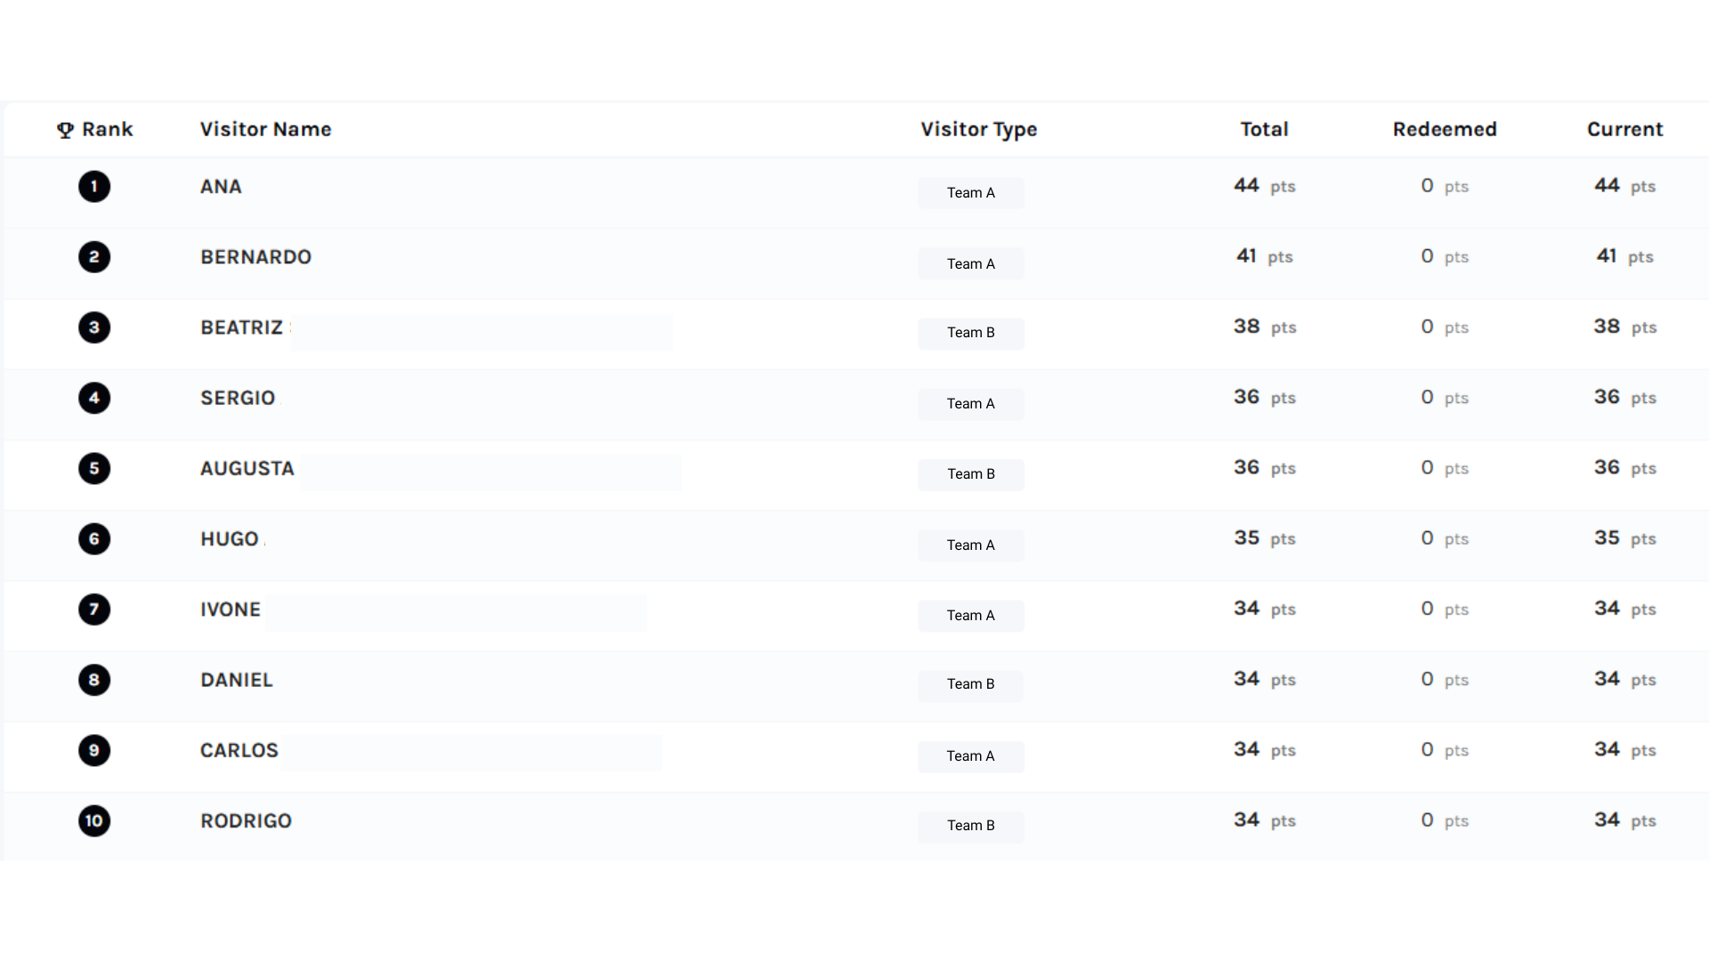Click the Team A tag for SERGIO
The height and width of the screenshot is (961, 1709).
tap(970, 404)
